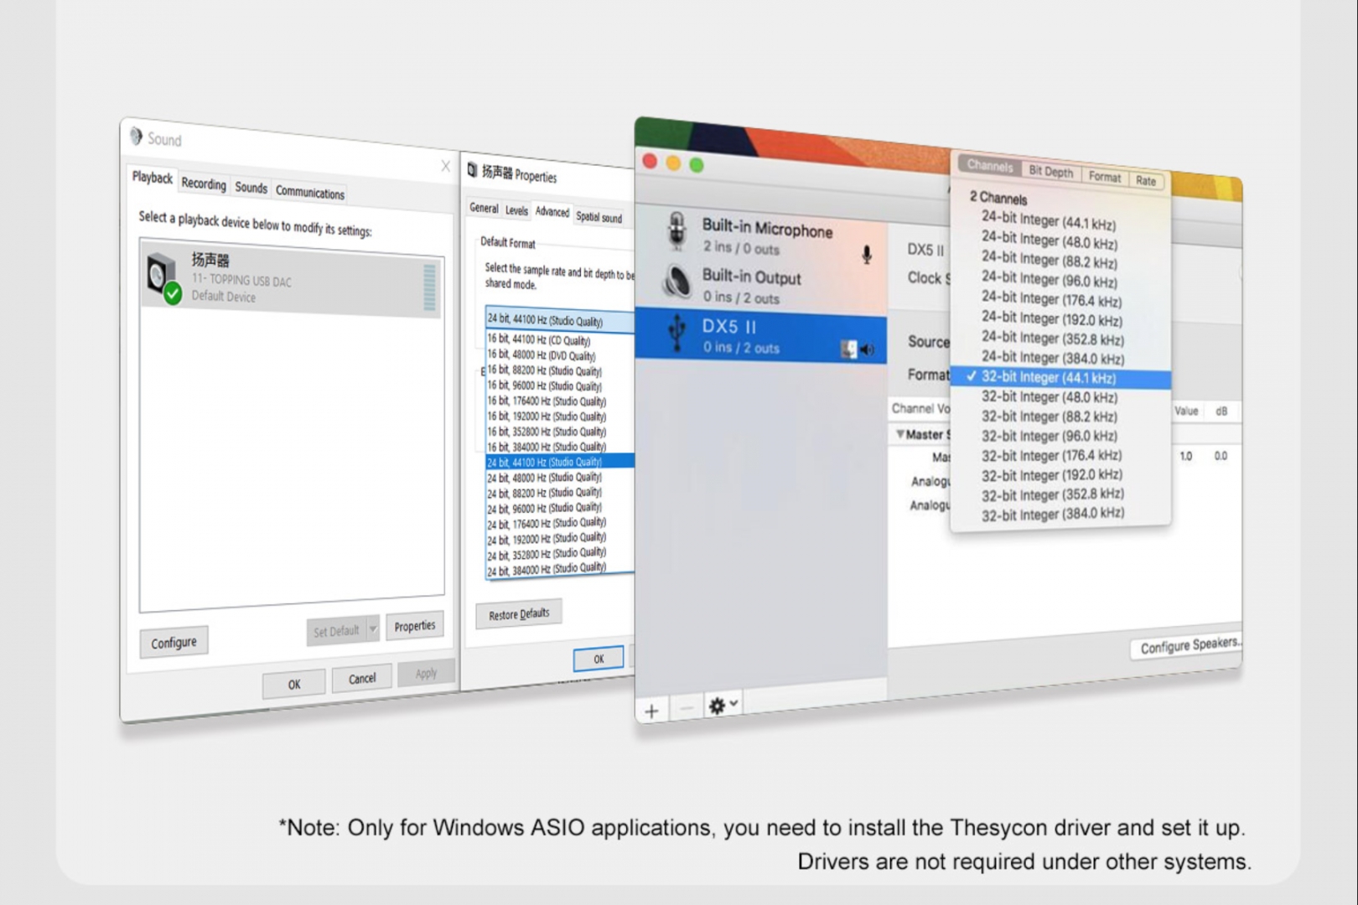Click the Format header in format popup
This screenshot has height=905, width=1358.
coord(1105,176)
